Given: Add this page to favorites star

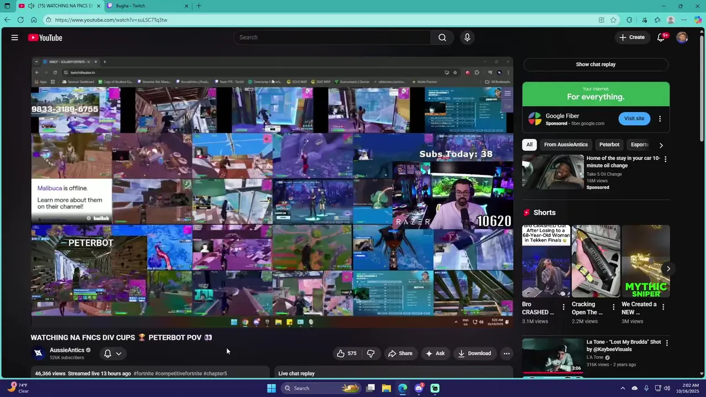Looking at the screenshot, I should (613, 20).
